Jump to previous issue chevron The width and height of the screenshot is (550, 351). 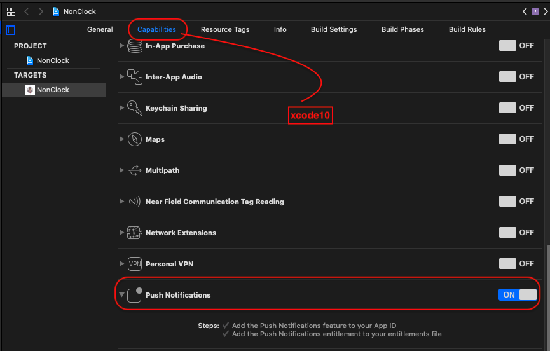click(x=525, y=11)
